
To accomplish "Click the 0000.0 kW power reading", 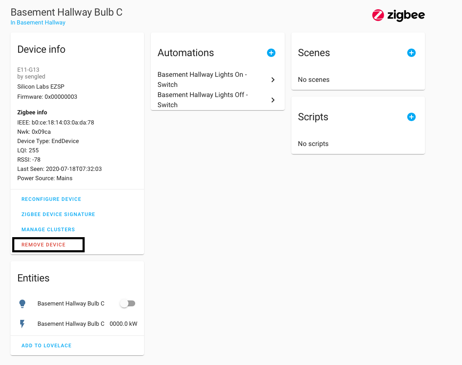I will tap(123, 324).
